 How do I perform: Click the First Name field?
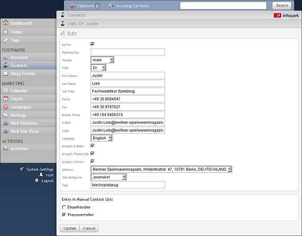[x=128, y=76]
